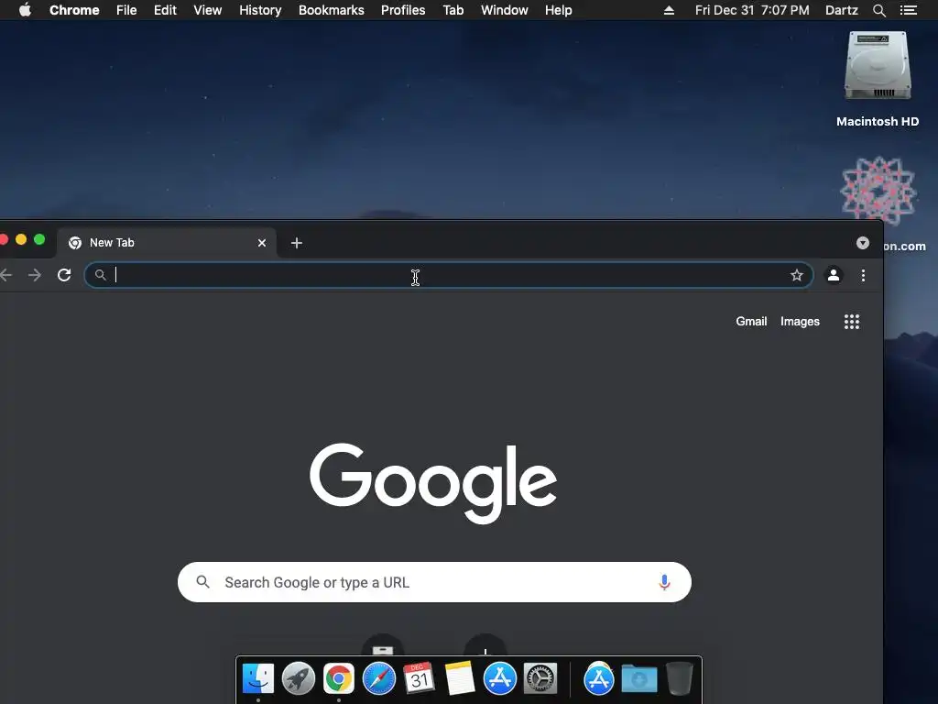Open the Gmail link
Viewport: 938px width, 704px height.
(751, 322)
